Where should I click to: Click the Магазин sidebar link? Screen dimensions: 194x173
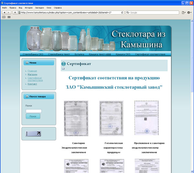tap(32, 75)
